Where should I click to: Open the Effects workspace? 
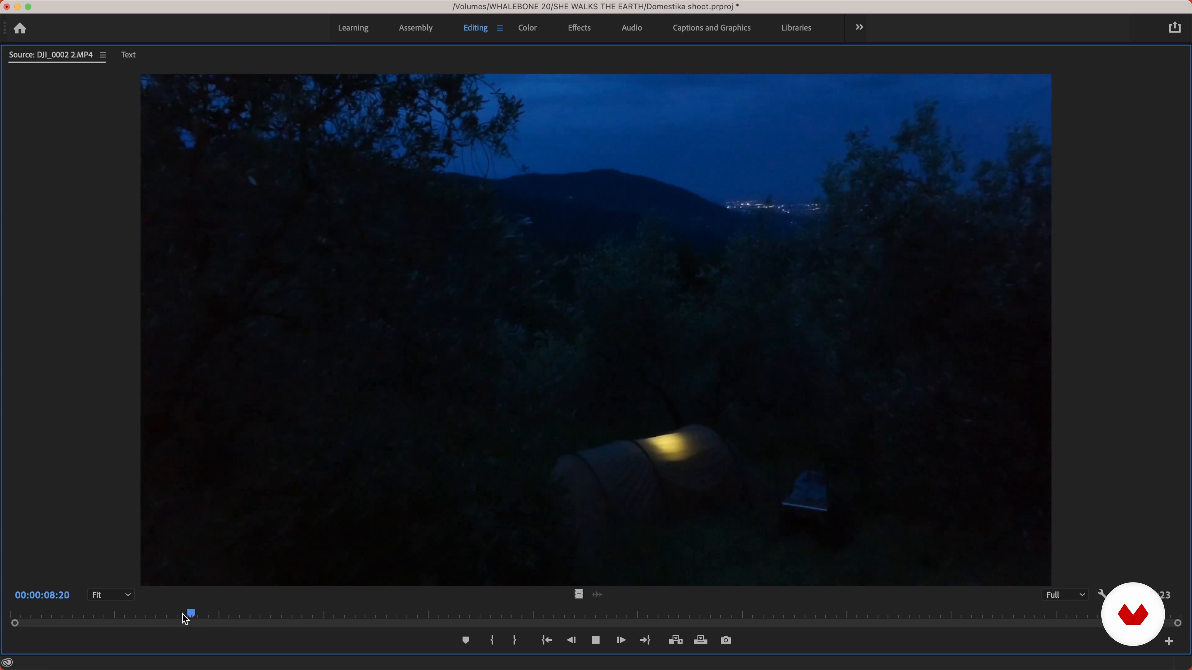pos(579,28)
